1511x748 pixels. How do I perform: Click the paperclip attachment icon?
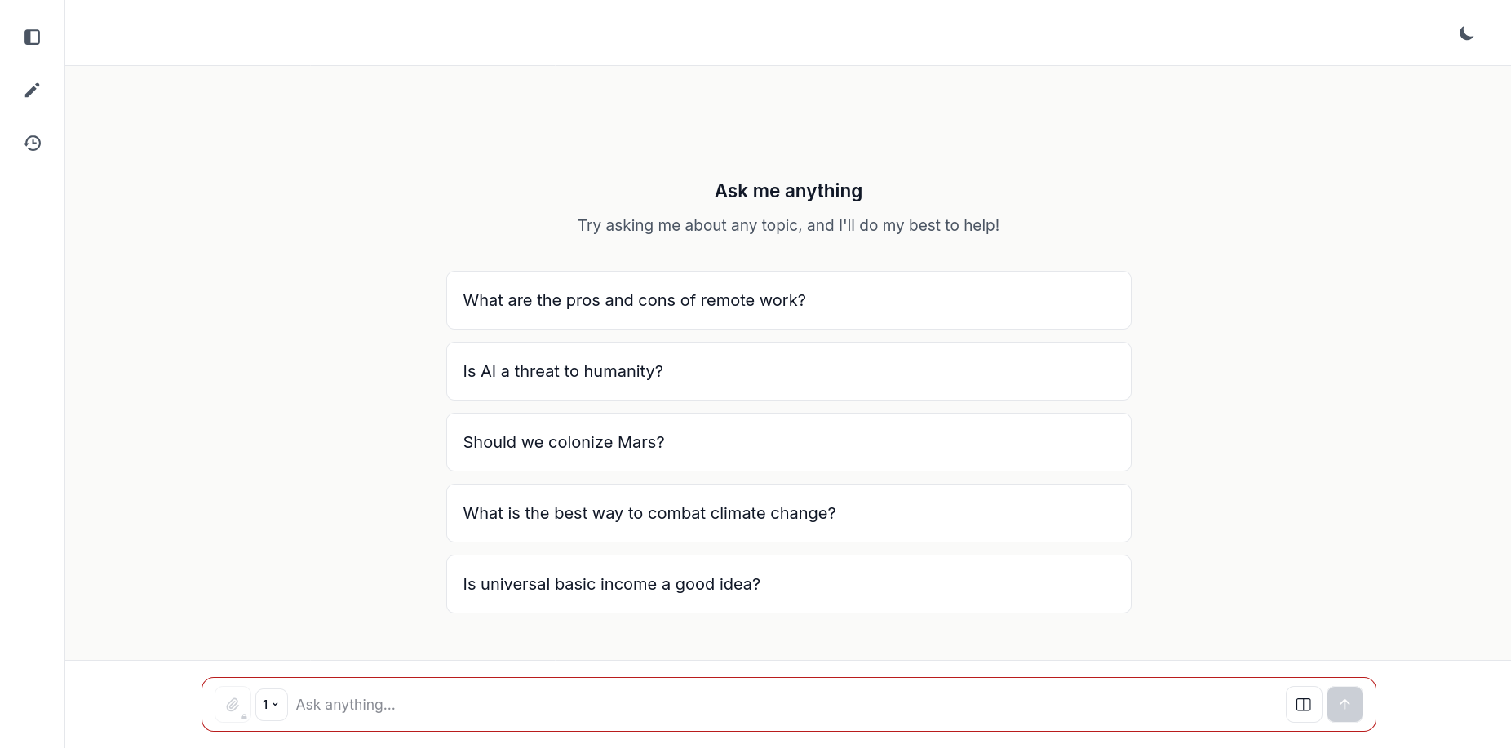[232, 704]
